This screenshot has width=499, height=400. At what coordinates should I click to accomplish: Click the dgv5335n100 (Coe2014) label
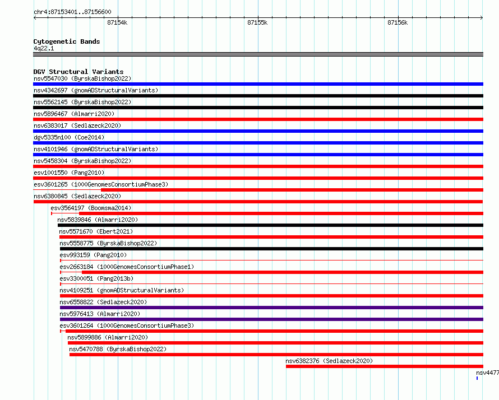click(x=69, y=137)
